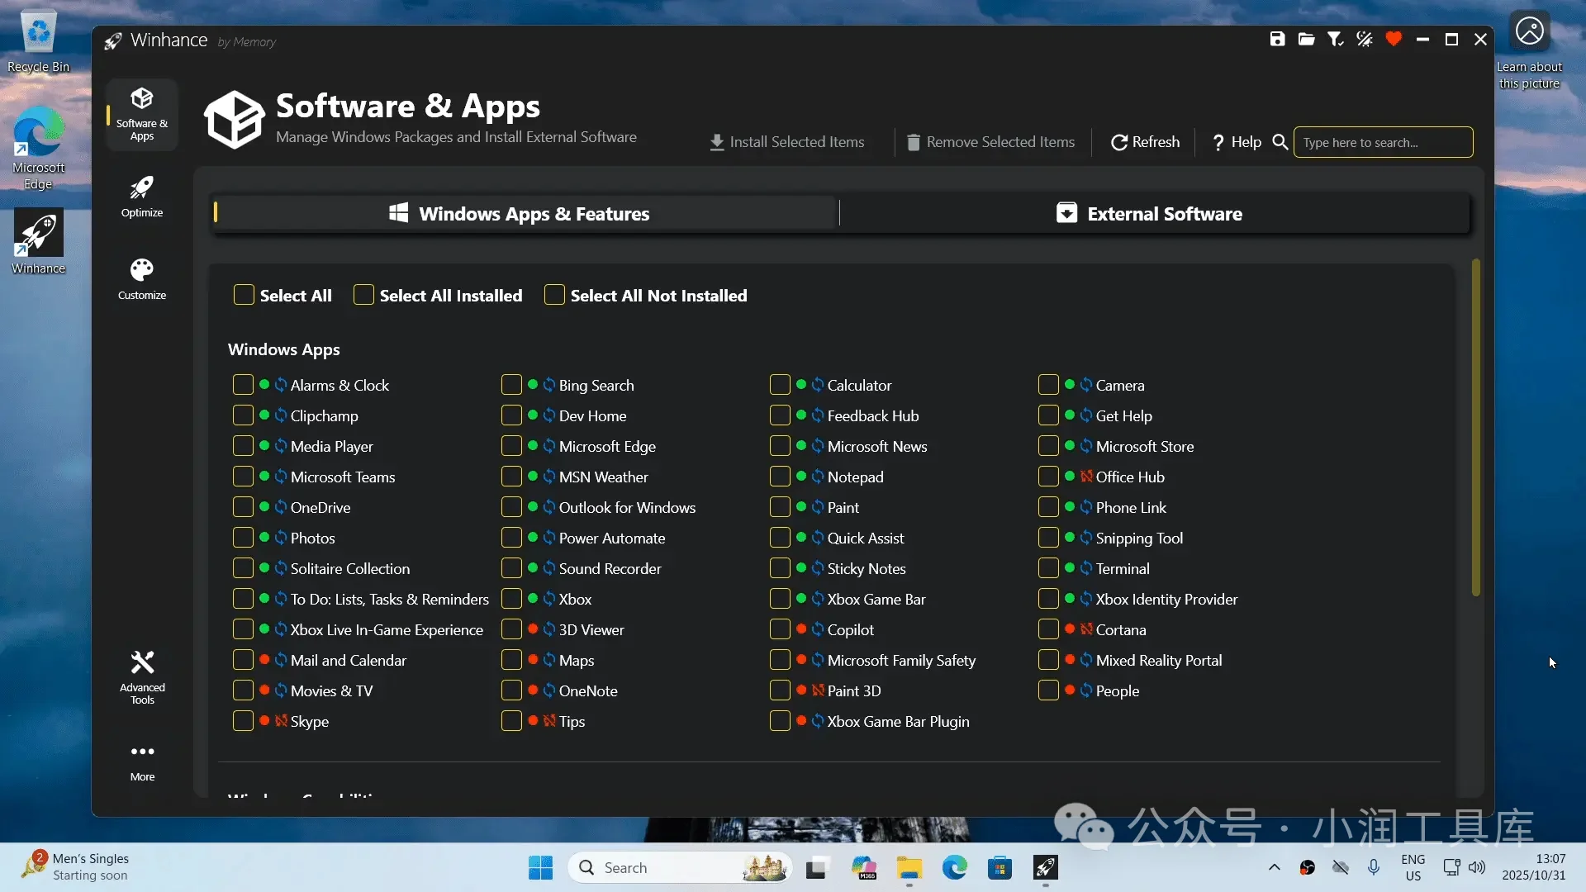Open the Customize palette section
Image resolution: width=1586 pixels, height=892 pixels.
click(142, 279)
